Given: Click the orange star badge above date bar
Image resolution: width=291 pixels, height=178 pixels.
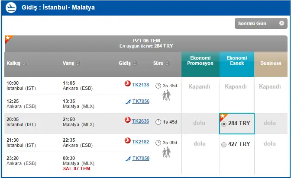Looking at the screenshot, I should click(x=8, y=39).
